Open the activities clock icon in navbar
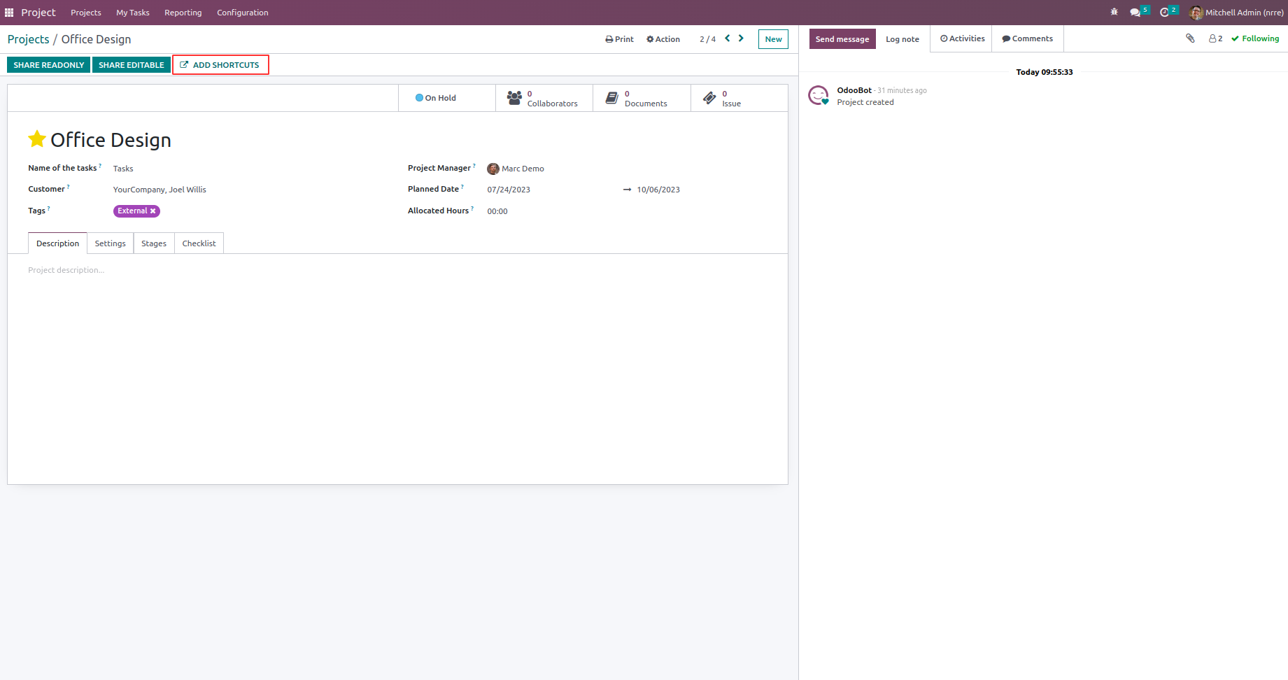The image size is (1288, 680). [x=1164, y=13]
